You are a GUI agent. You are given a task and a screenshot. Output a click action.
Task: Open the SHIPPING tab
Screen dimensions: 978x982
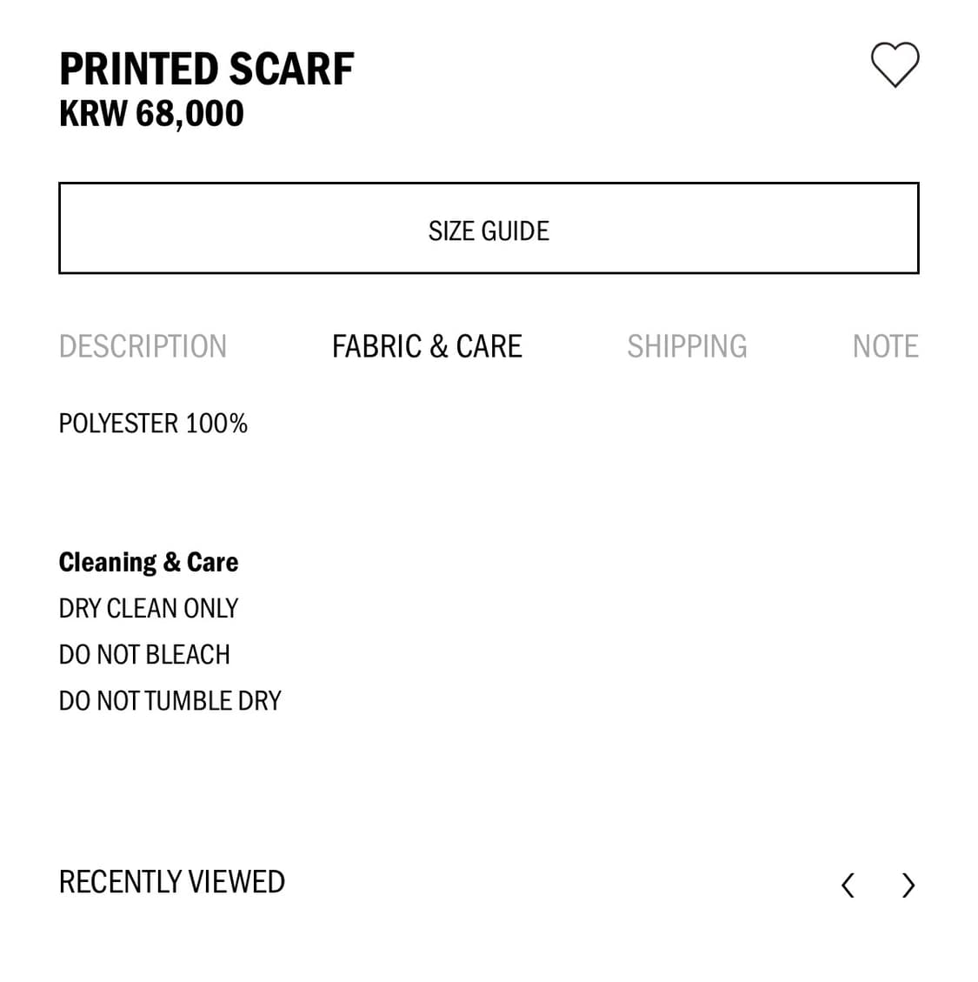(687, 345)
